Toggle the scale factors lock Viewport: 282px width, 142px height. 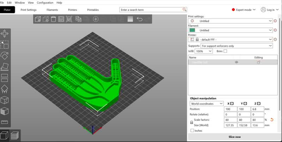192,123
